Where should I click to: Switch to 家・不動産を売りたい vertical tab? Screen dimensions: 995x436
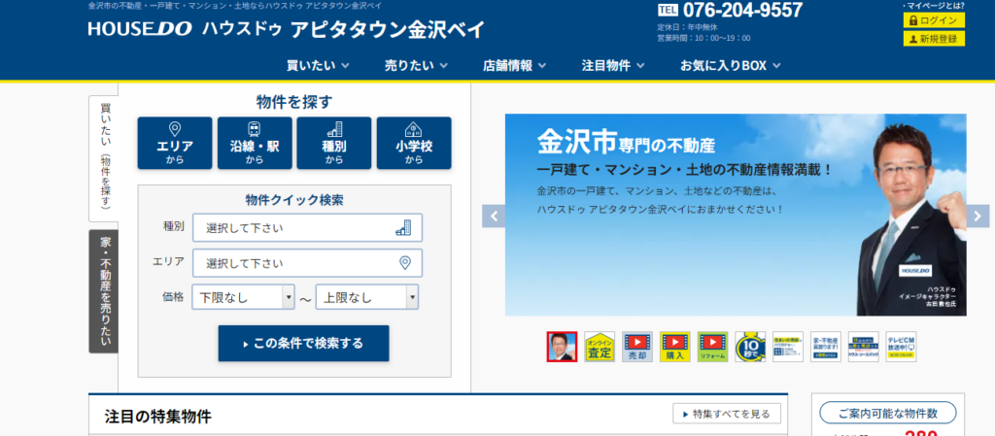point(104,291)
